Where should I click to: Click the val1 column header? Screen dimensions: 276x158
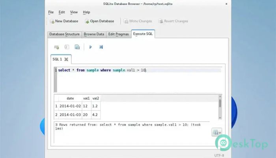coord(86,98)
